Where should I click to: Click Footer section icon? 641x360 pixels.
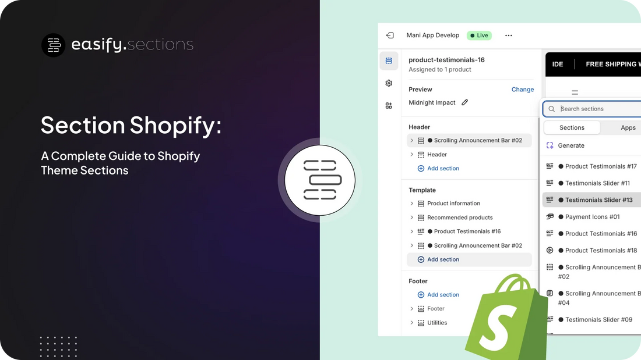coord(421,309)
